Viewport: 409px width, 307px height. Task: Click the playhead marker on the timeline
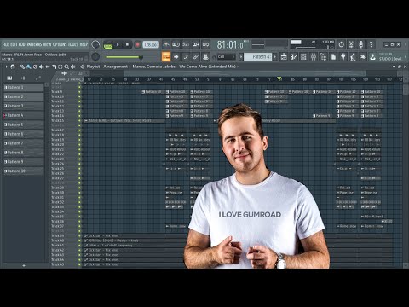click(x=279, y=78)
